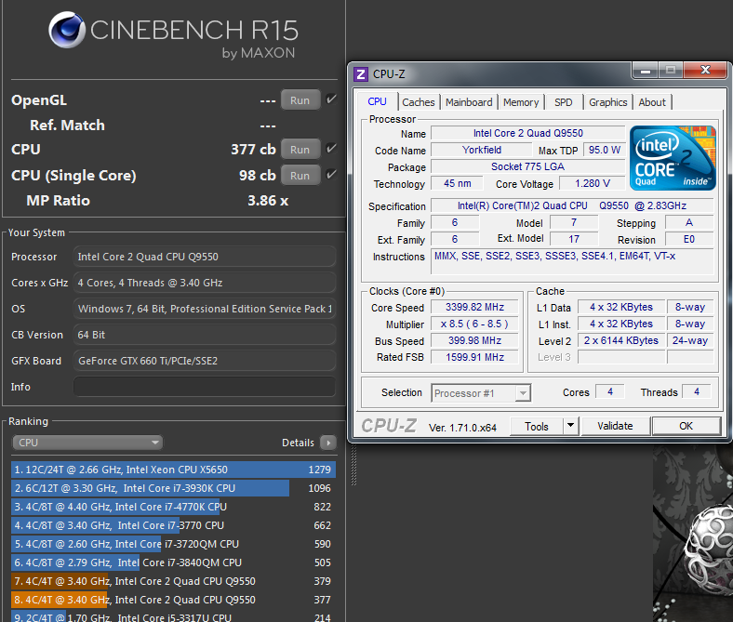The height and width of the screenshot is (622, 733).
Task: Click the Processor field in Your System
Action: [205, 257]
